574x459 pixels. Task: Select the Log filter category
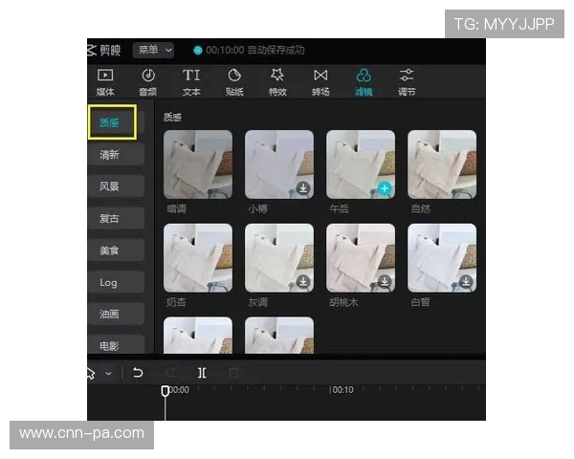point(117,282)
